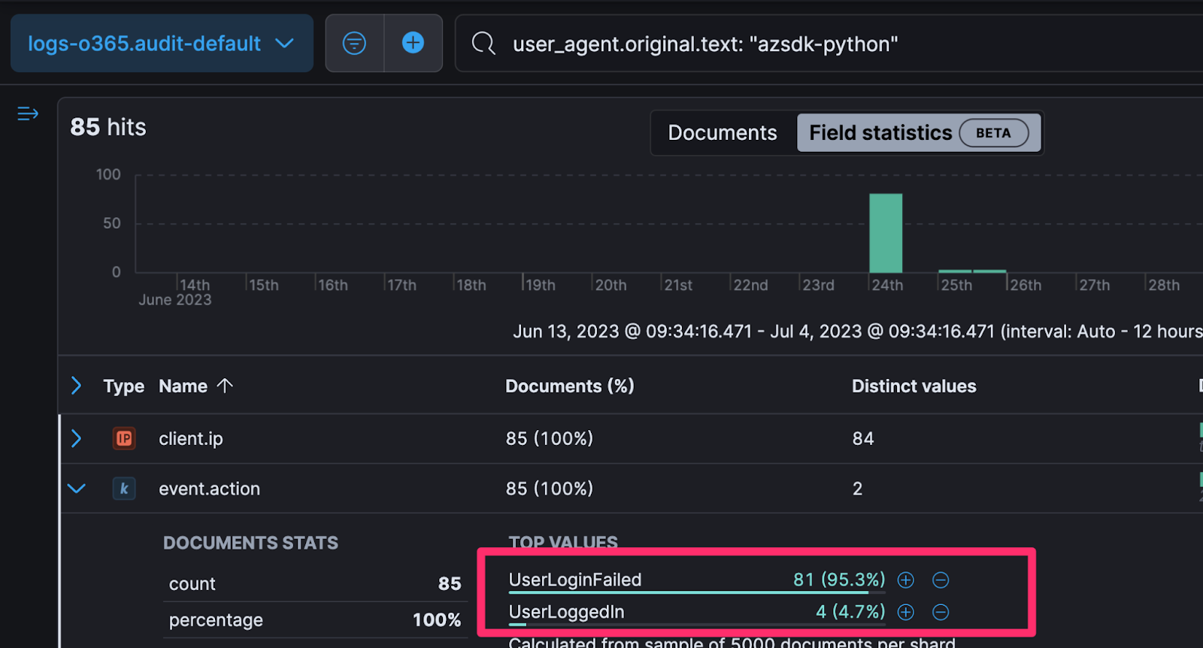Expand the client.ip field row
1203x648 pixels.
click(76, 438)
